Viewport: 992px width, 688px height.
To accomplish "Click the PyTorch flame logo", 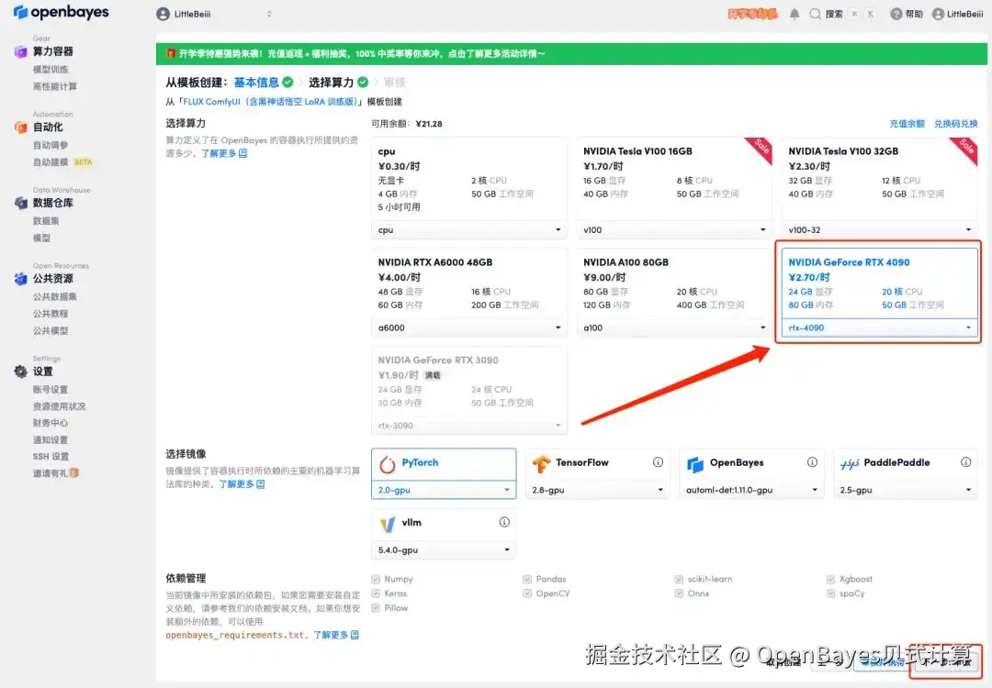I will [x=388, y=464].
